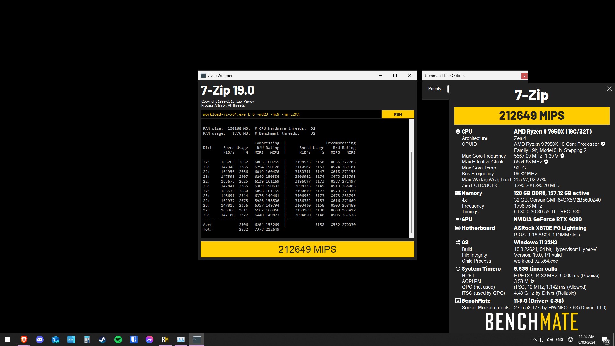Click the BenchMate section icon
The width and height of the screenshot is (615, 346).
(458, 301)
